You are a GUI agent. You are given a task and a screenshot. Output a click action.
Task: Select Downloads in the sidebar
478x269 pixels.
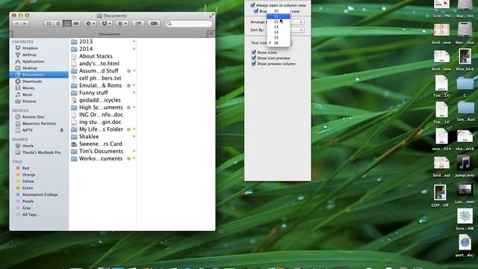(32, 81)
